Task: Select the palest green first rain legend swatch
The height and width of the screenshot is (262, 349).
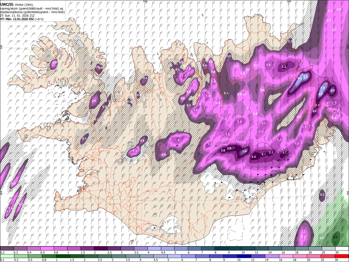Action: pyautogui.click(x=7, y=256)
